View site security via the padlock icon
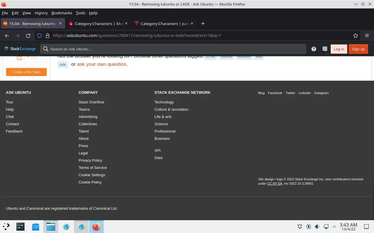The image size is (374, 233). coord(48,36)
